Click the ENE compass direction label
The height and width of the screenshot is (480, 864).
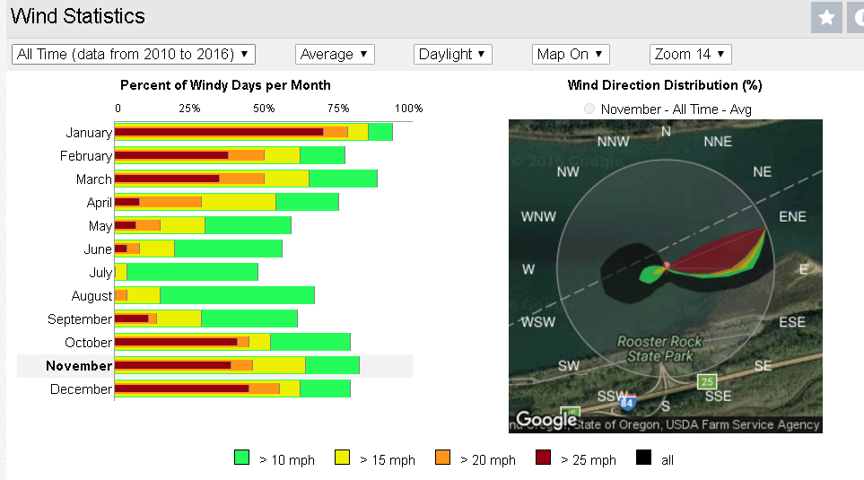coord(792,216)
